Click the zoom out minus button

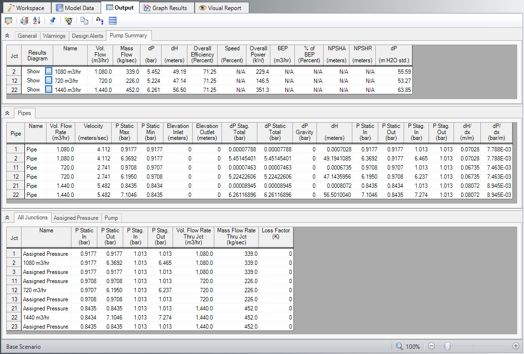click(431, 346)
